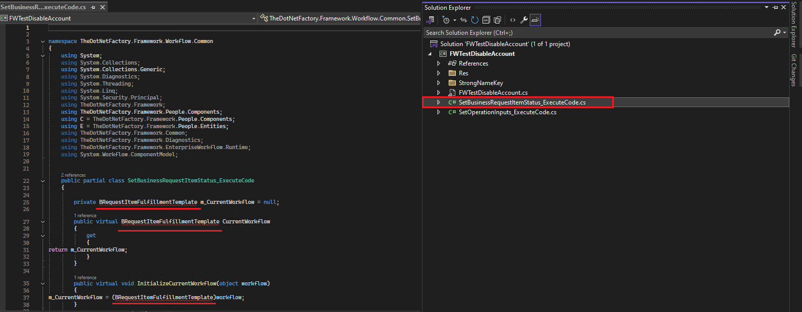
Task: Open the TheDotNetFactory.Framework.Workflow.Common type dropdown
Action: pyautogui.click(x=340, y=18)
